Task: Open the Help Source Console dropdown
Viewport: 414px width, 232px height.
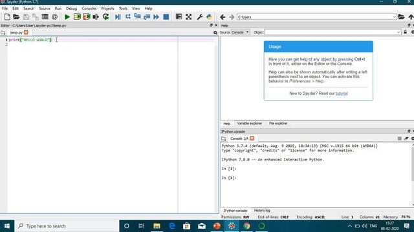Action: coord(240,32)
